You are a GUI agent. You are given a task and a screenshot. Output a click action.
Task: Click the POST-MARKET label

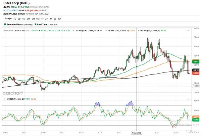pyautogui.click(x=11, y=10)
